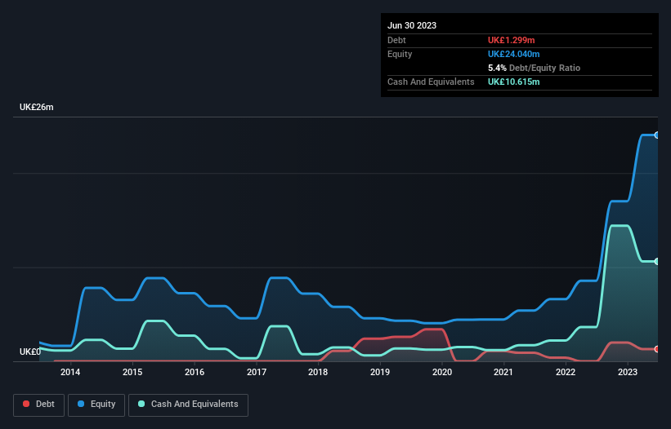Click the 2023 x-axis label
671x429 pixels.
coord(628,372)
